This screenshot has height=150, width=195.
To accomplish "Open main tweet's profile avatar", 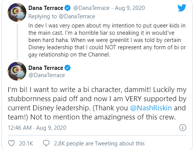I will [17, 71].
